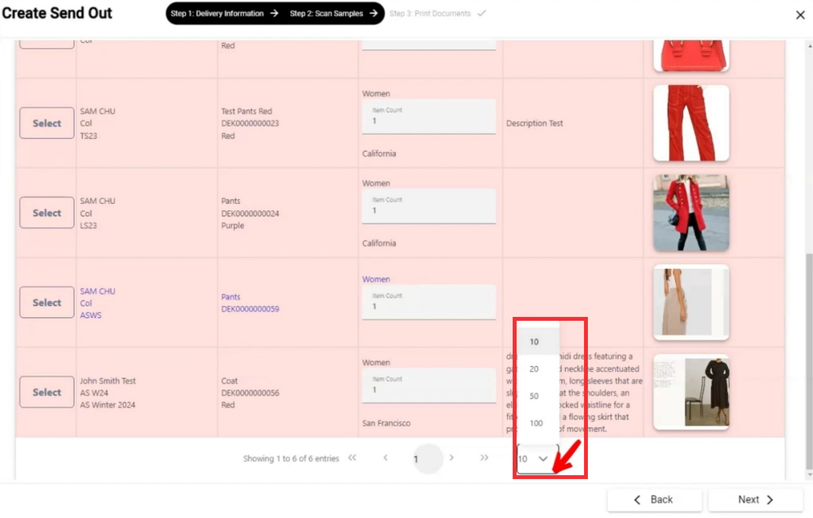Choose 100 entries per page option
This screenshot has width=813, height=518.
click(538, 423)
